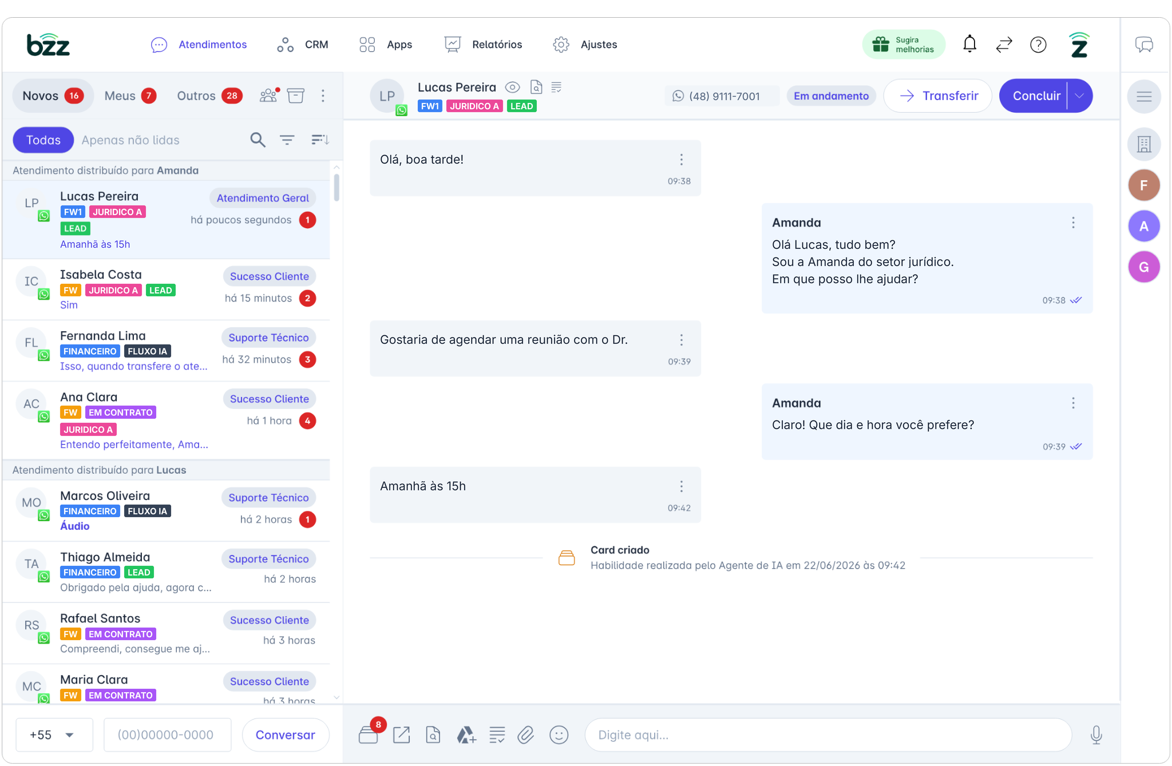
Task: Expand the Concluir dropdown arrow
Action: pos(1079,96)
